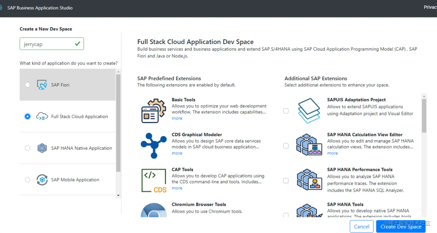Click the green checkmark in name field

(77, 44)
